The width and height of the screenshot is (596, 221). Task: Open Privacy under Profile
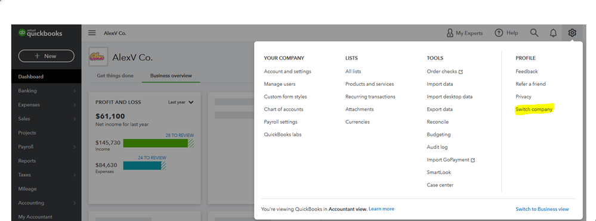click(523, 97)
